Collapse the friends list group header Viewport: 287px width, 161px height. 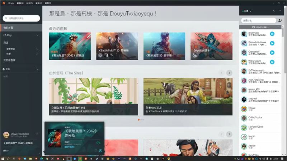point(260,27)
